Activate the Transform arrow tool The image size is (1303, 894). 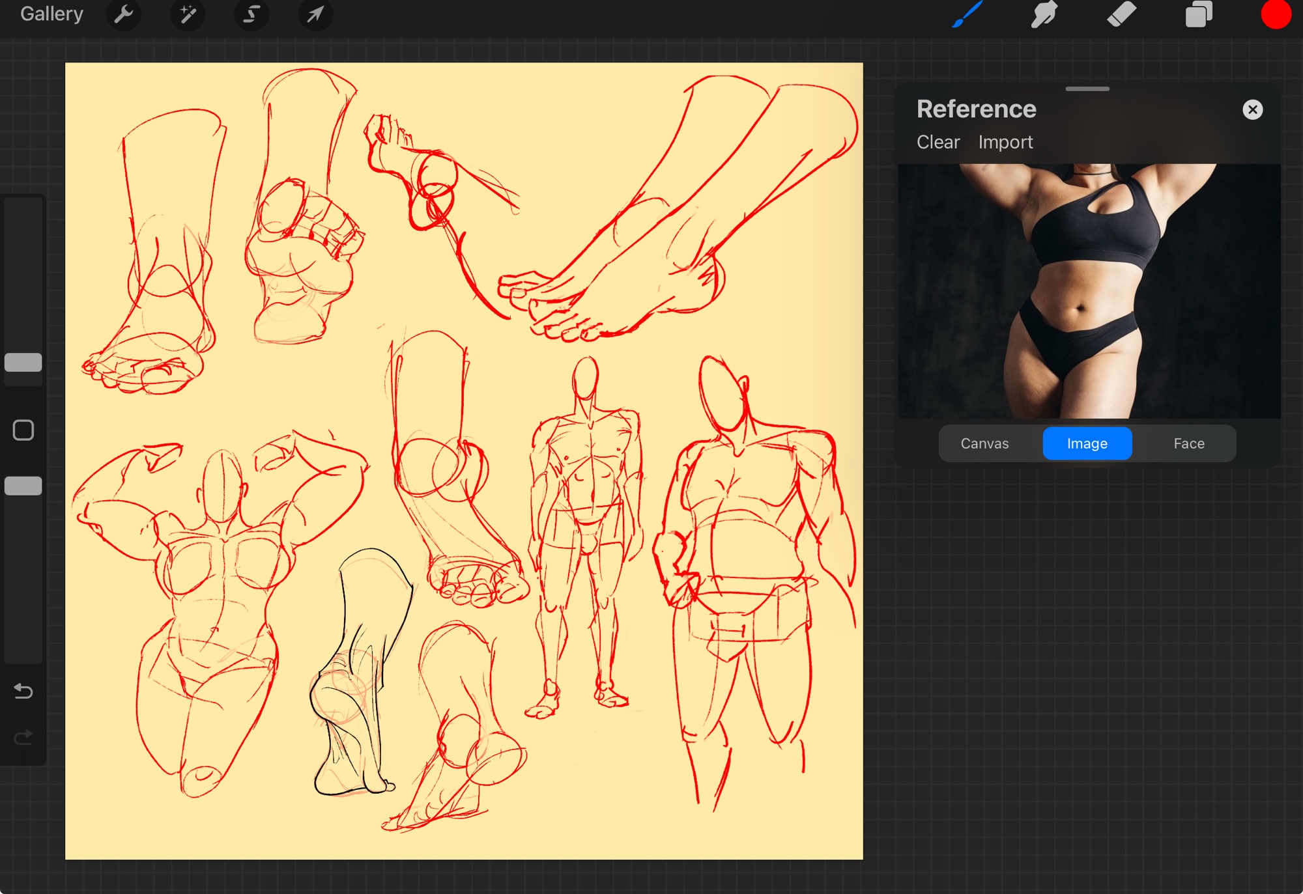tap(315, 14)
